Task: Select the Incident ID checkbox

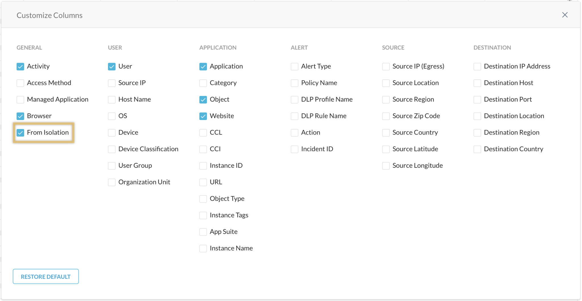Action: click(295, 149)
